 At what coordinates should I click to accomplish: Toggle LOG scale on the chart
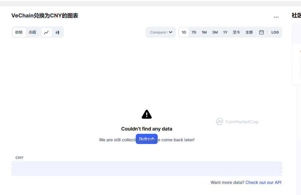click(275, 32)
